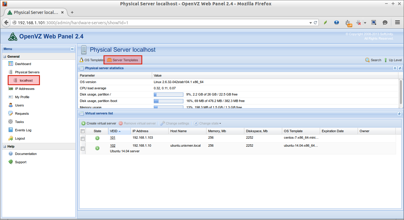This screenshot has height=220, width=404.
Task: Go back with the browser back arrow
Action: pos(6,22)
